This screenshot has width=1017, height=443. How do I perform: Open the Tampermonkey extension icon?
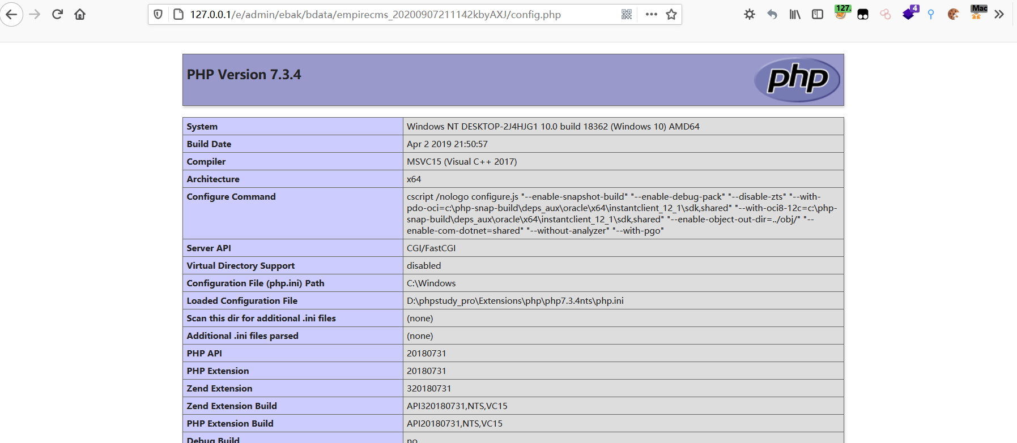tap(863, 14)
